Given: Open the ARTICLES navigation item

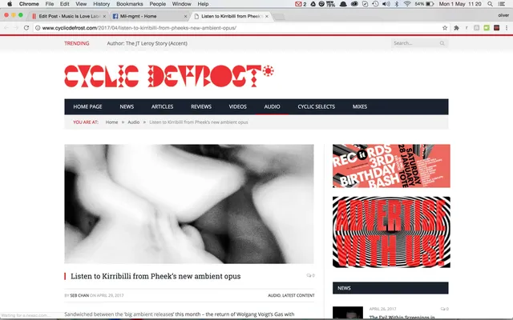Looking at the screenshot, I should (x=162, y=106).
